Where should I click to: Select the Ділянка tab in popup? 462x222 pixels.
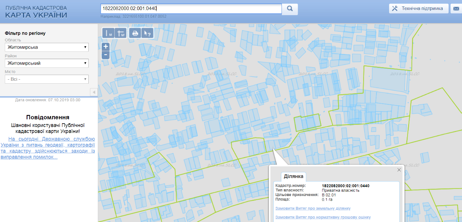coord(294,177)
